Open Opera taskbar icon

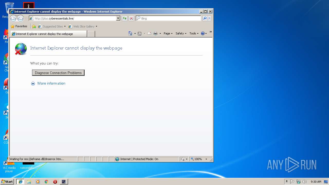pyautogui.click(x=55, y=182)
